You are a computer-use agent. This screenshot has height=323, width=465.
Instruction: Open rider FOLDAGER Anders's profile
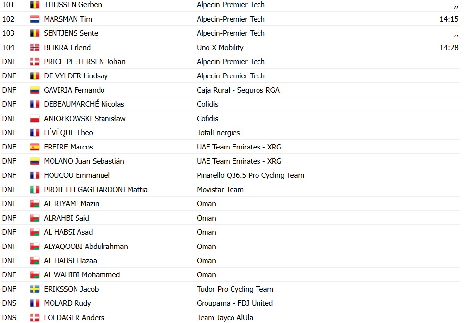[74, 318]
